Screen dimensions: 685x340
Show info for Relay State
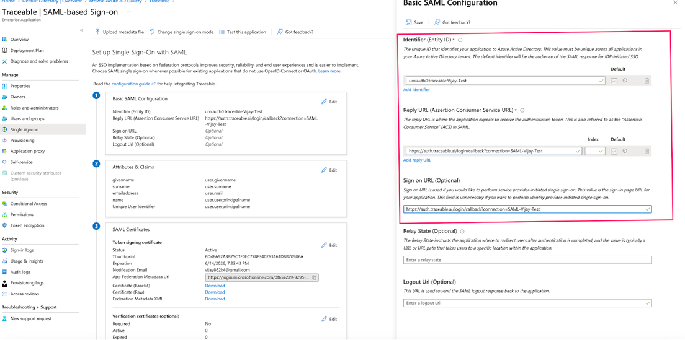pos(462,231)
